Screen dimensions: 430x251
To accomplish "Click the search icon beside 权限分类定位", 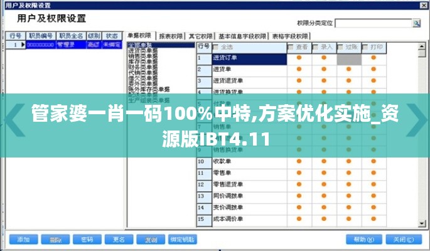I will click(x=416, y=23).
